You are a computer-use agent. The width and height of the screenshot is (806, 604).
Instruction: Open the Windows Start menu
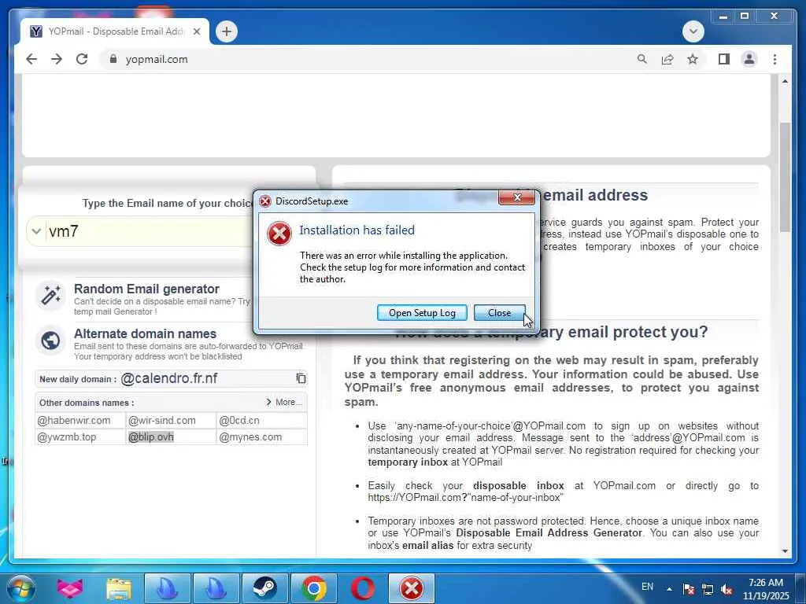21,588
